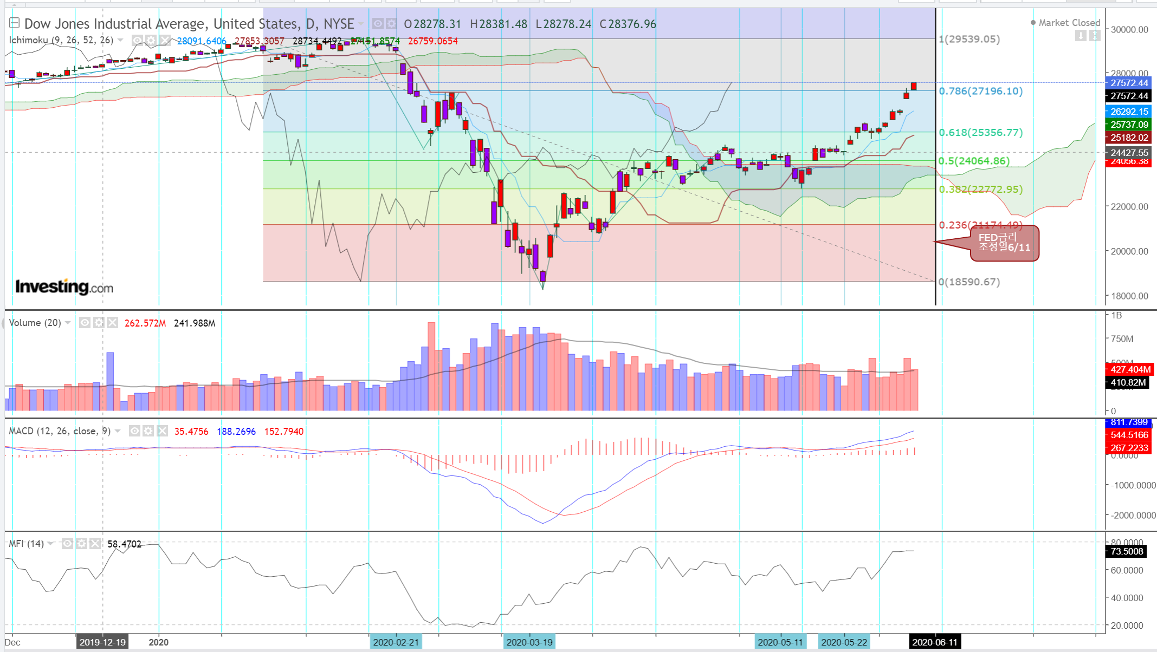
Task: Click the Investing.com logo link
Action: [64, 286]
